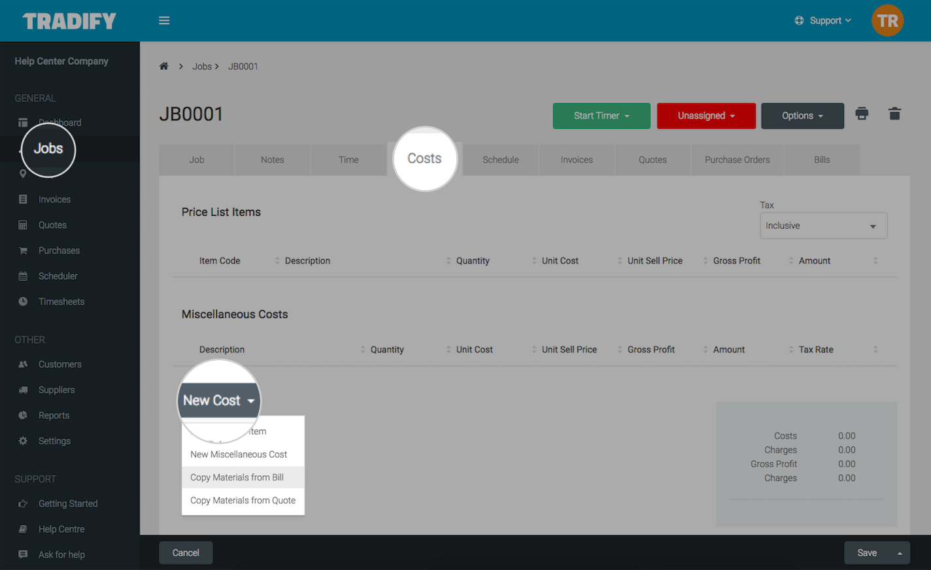Click the Help Center Company name

pyautogui.click(x=61, y=61)
